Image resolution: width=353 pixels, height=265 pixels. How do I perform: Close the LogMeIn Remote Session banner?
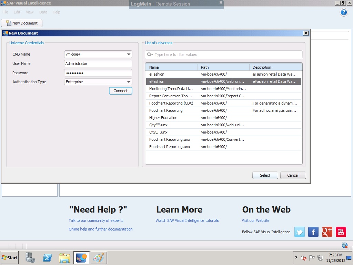click(x=221, y=2)
